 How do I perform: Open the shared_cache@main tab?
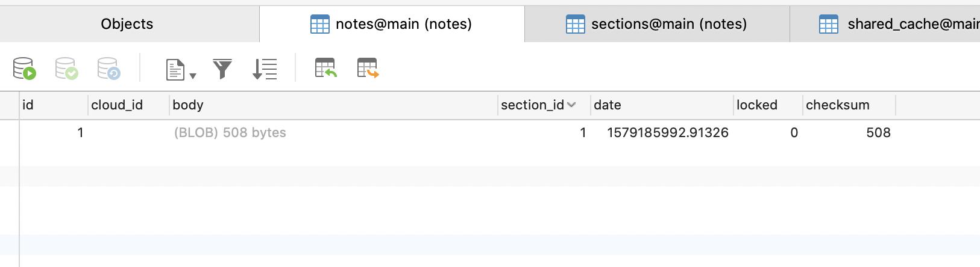coord(885,24)
